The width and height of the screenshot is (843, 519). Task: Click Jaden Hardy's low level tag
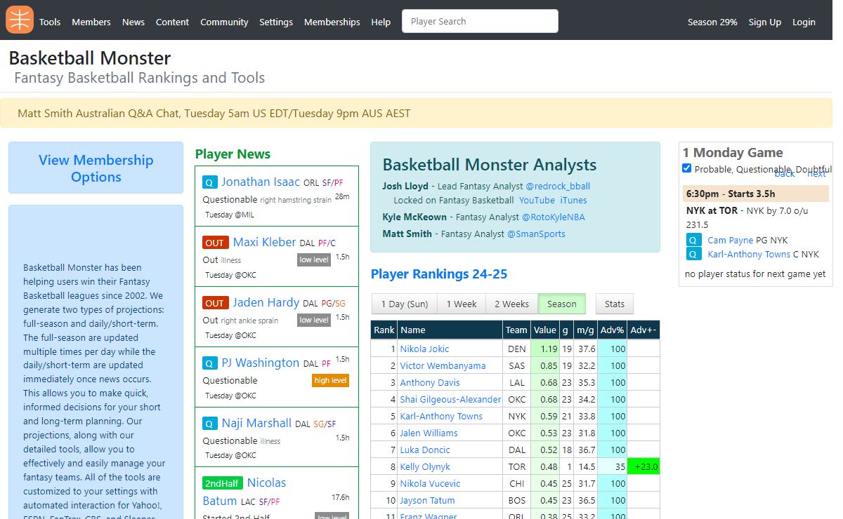(x=314, y=320)
